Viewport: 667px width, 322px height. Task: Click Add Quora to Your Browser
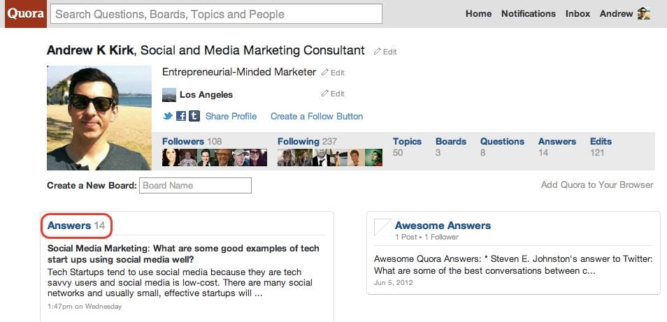597,185
